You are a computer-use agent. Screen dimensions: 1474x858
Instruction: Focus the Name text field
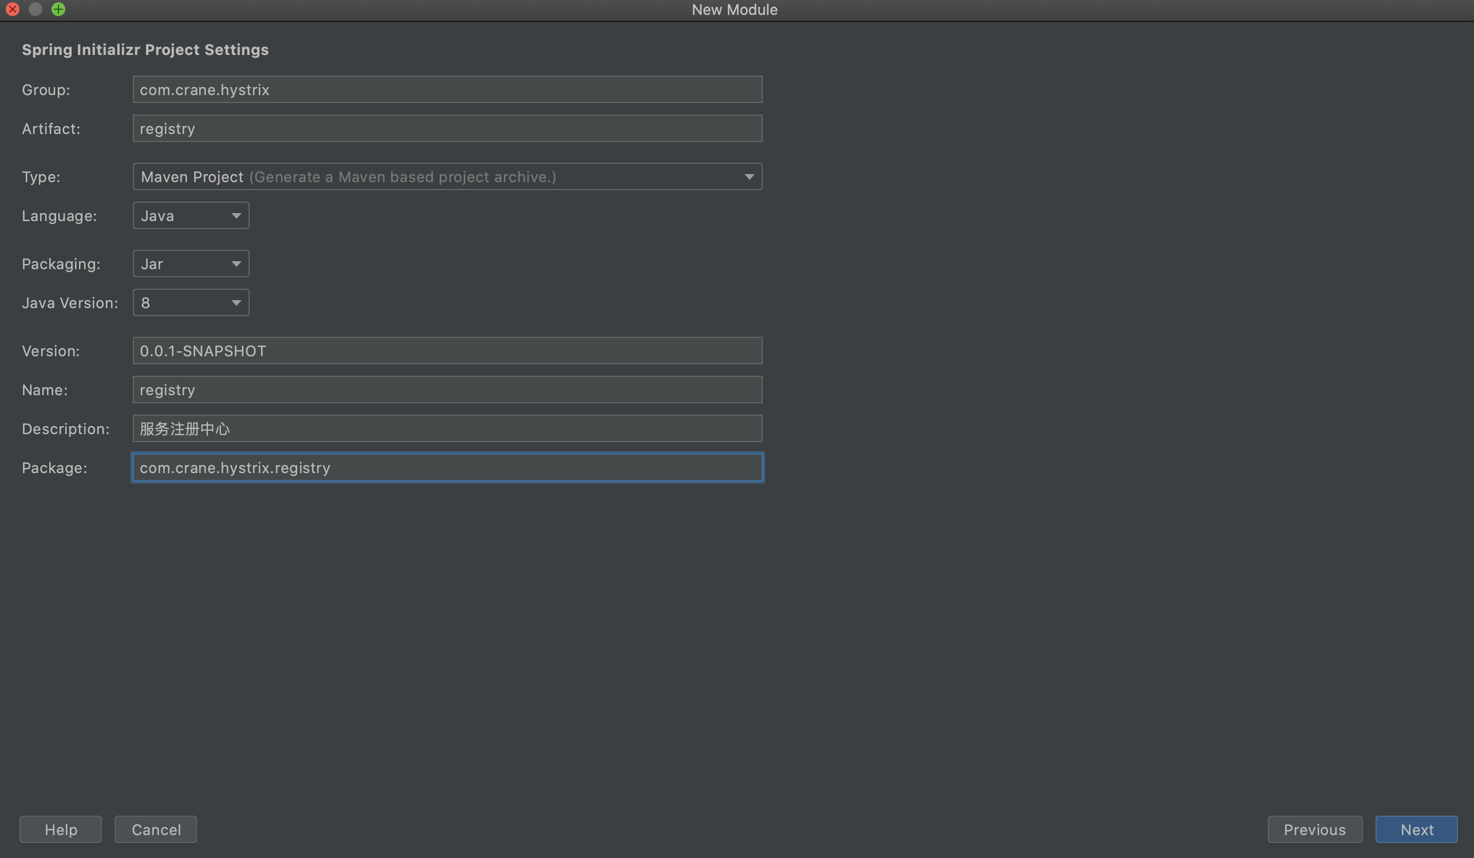[447, 390]
